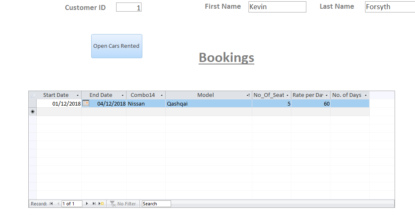Select the Nissan cell

tap(146, 104)
